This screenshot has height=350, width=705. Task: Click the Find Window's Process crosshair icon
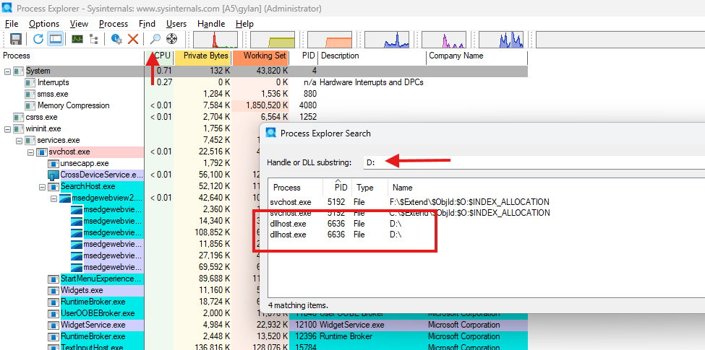172,39
